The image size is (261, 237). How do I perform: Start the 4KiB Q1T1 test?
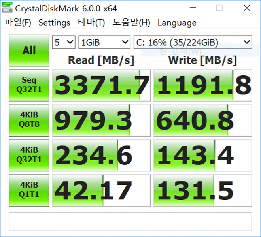point(29,190)
